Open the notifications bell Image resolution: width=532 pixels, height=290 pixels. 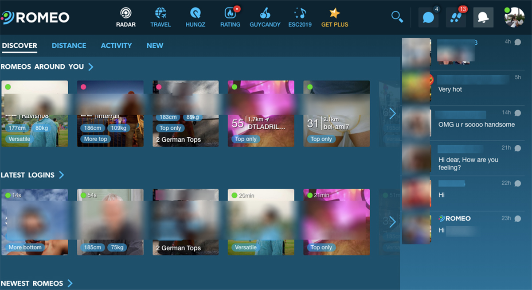click(x=483, y=18)
